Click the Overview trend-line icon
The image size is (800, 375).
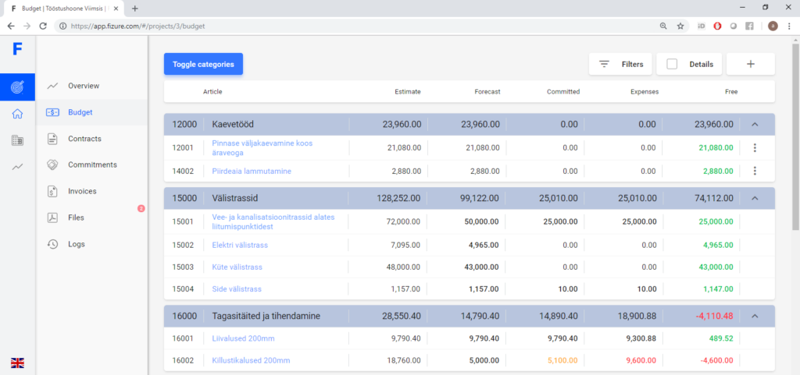click(x=52, y=86)
